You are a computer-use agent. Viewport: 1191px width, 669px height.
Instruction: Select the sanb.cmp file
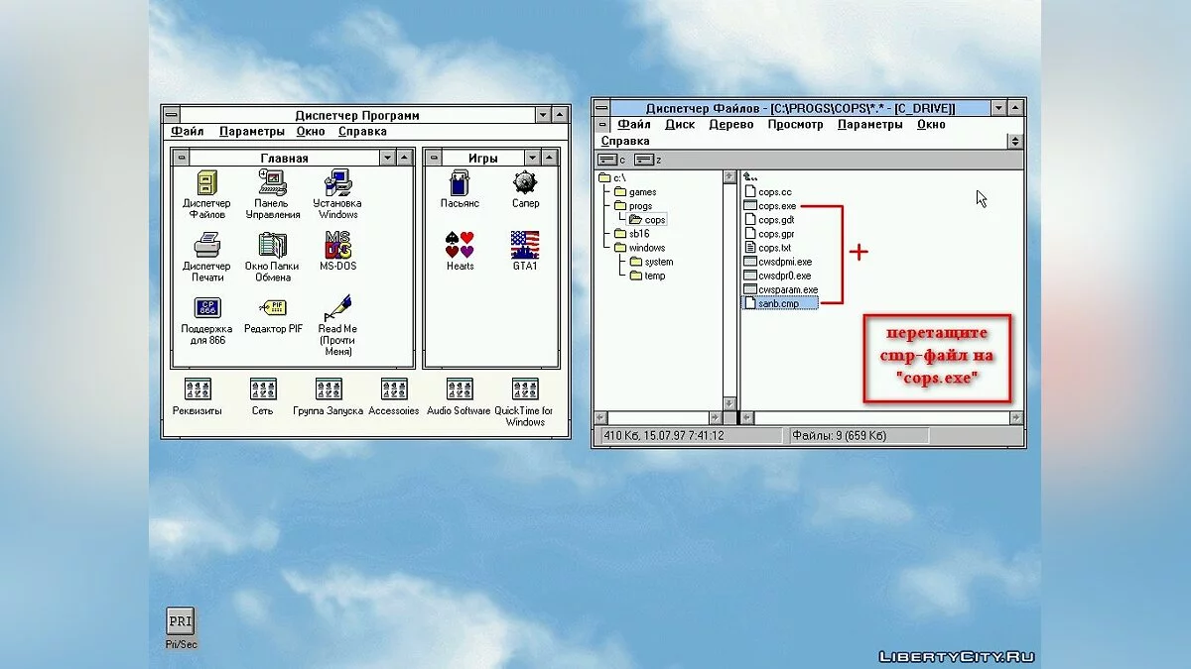(778, 303)
